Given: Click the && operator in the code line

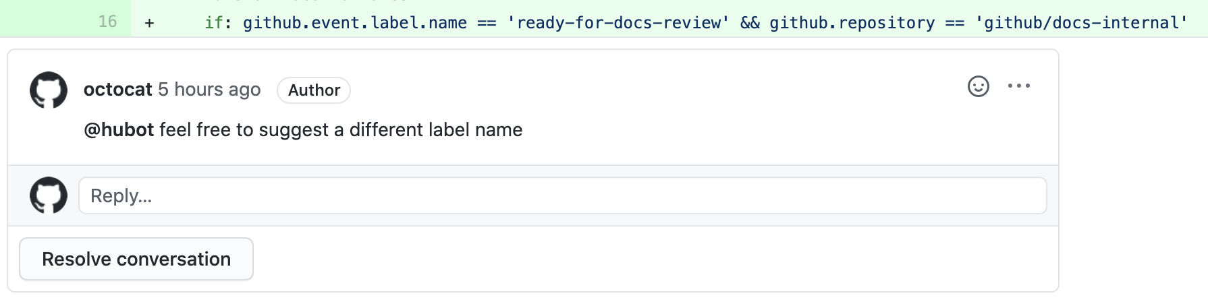Looking at the screenshot, I should [750, 23].
